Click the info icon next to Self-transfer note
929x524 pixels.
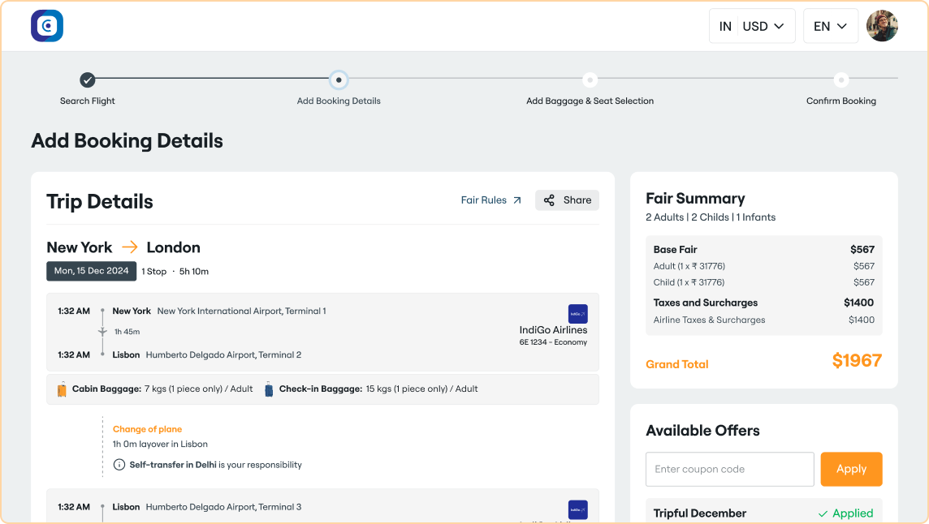click(x=118, y=464)
